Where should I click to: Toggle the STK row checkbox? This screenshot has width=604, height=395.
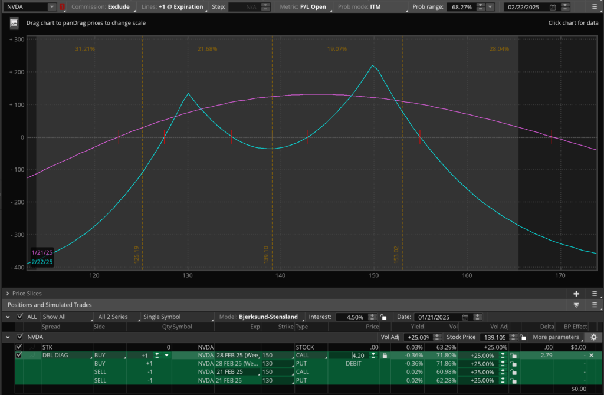[x=18, y=347]
